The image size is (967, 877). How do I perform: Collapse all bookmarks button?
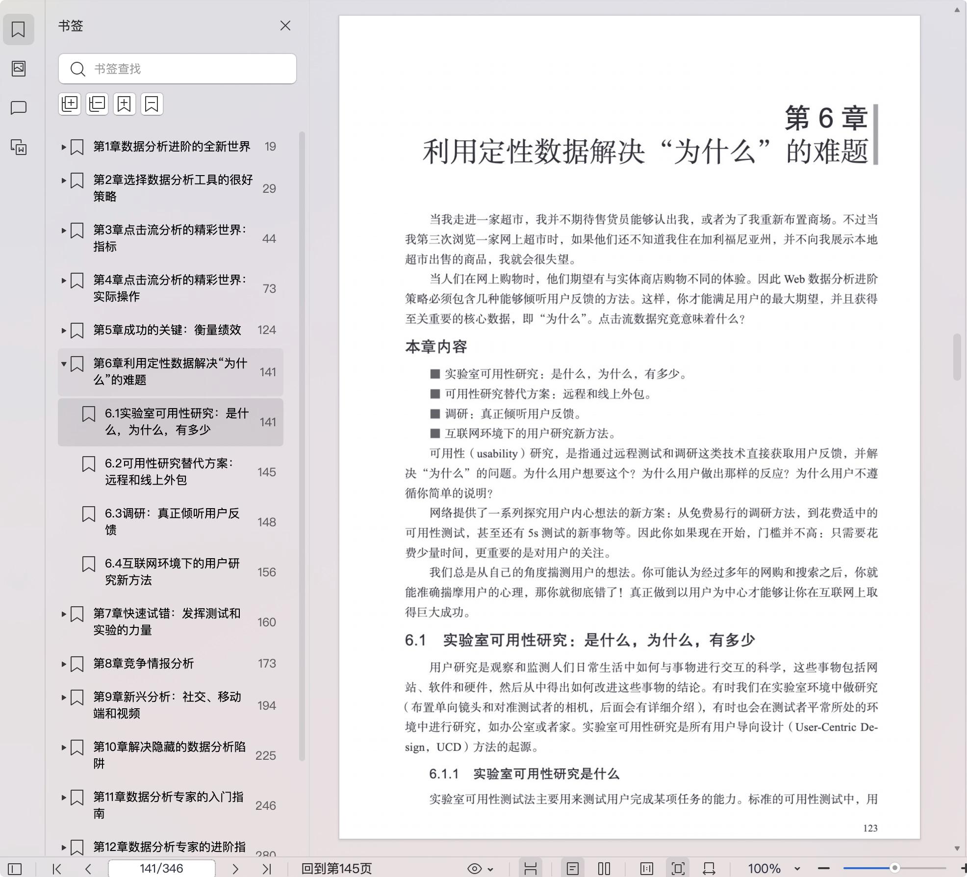(x=97, y=104)
